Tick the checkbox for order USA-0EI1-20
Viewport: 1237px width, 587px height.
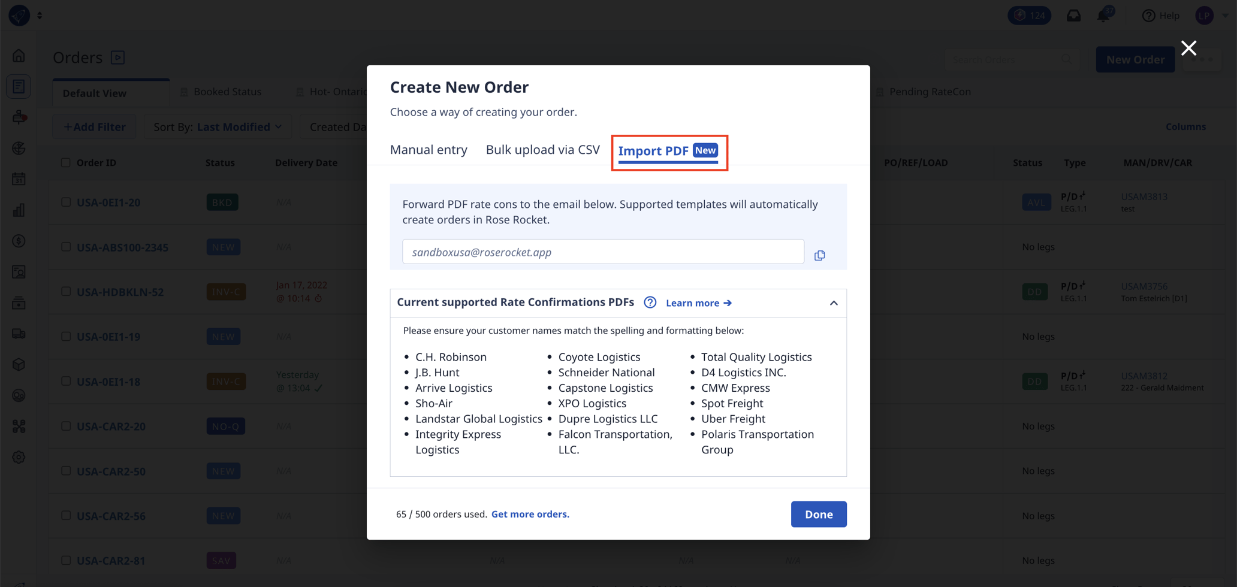pyautogui.click(x=66, y=202)
